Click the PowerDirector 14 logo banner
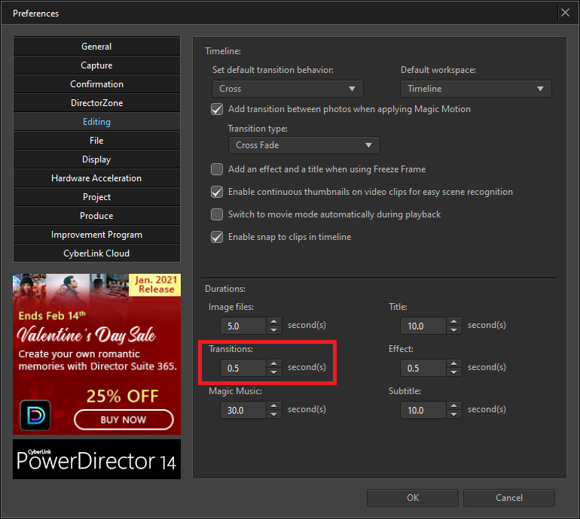Screen dimensions: 580x519 click(96, 459)
